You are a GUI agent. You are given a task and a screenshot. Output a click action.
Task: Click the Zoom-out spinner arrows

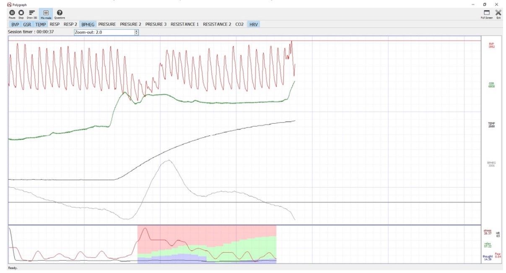coord(136,32)
